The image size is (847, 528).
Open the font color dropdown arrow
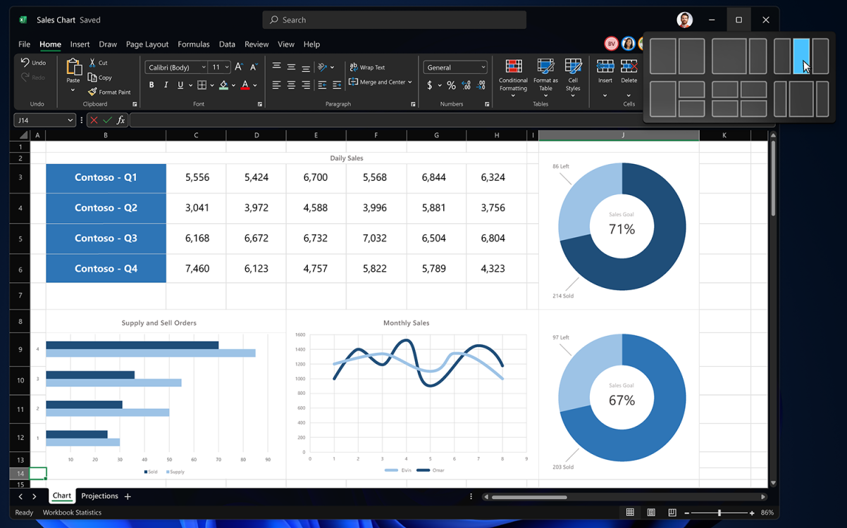(255, 86)
